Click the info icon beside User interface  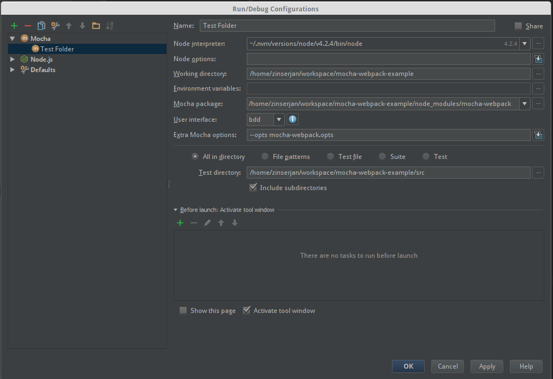tap(293, 119)
